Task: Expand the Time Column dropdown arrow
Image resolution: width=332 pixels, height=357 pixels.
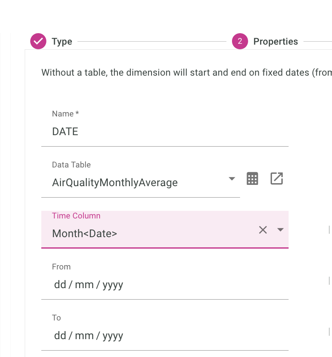Action: tap(280, 230)
